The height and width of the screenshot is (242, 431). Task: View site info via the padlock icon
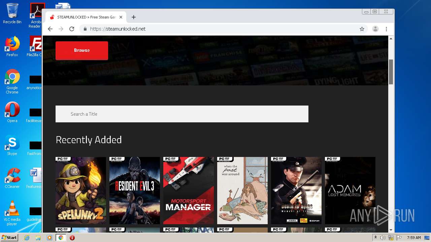(85, 29)
